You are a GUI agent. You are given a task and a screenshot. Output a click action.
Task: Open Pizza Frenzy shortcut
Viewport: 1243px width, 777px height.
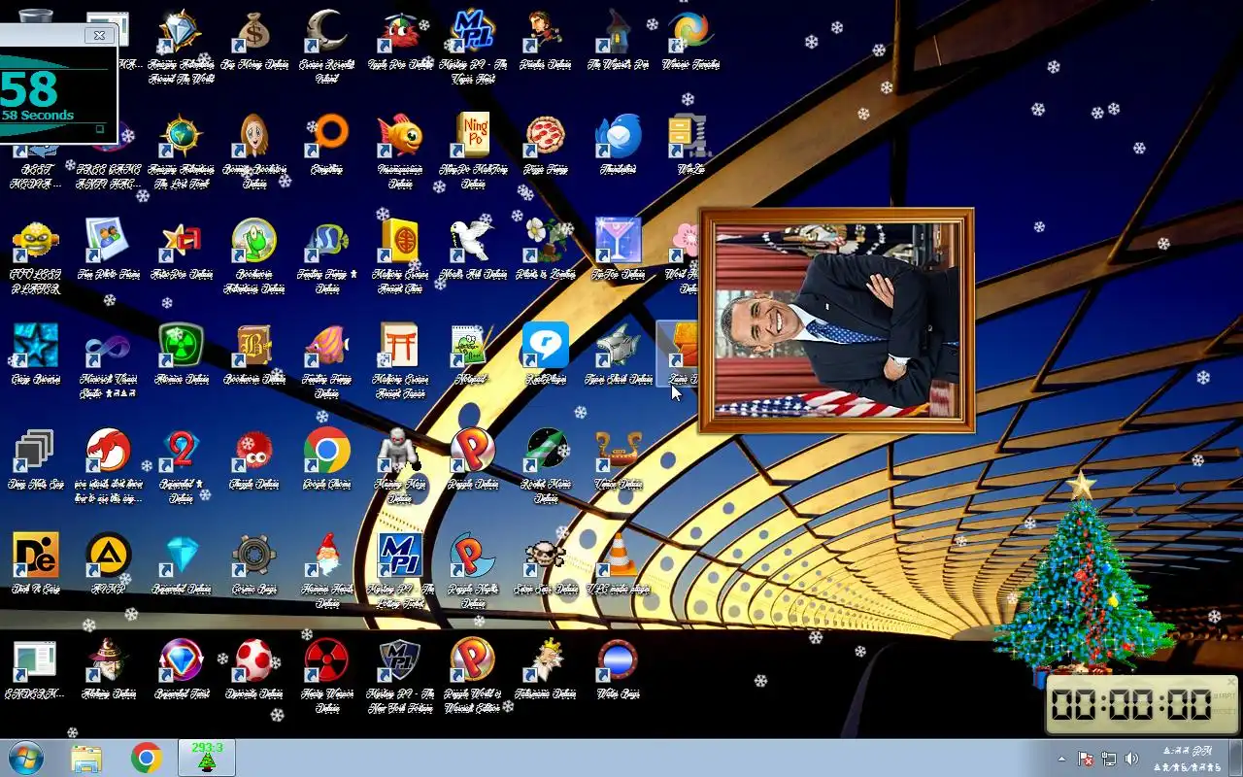[546, 136]
